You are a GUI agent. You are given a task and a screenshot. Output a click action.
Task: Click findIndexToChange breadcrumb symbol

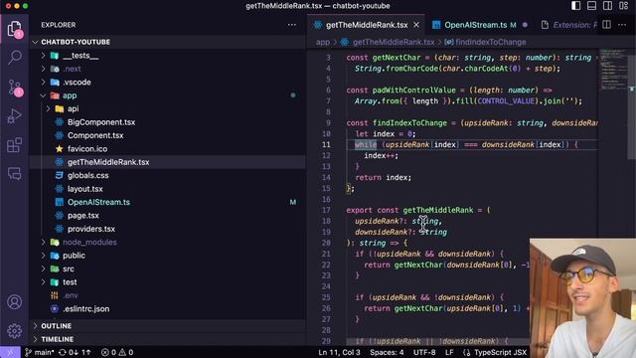pyautogui.click(x=486, y=42)
